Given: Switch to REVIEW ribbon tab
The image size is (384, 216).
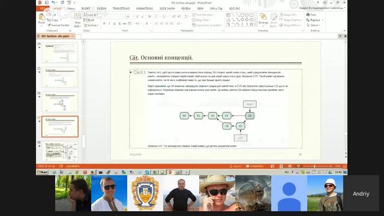Looking at the screenshot, I should point(186,8).
